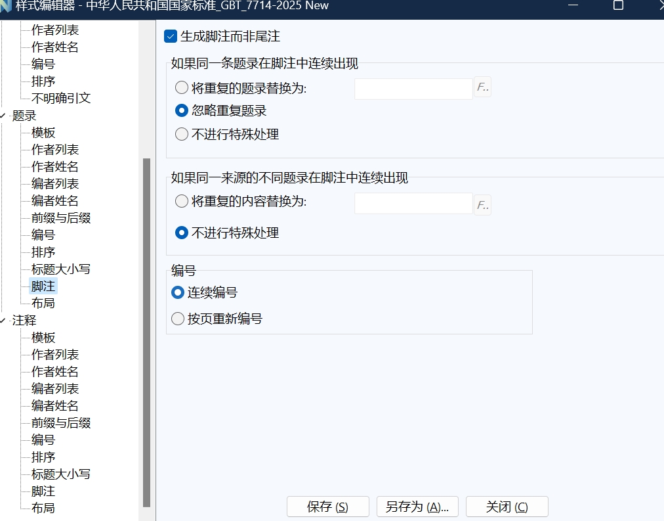
Task: Uncheck 生成脚注而非尾注 checkbox
Action: tap(172, 36)
